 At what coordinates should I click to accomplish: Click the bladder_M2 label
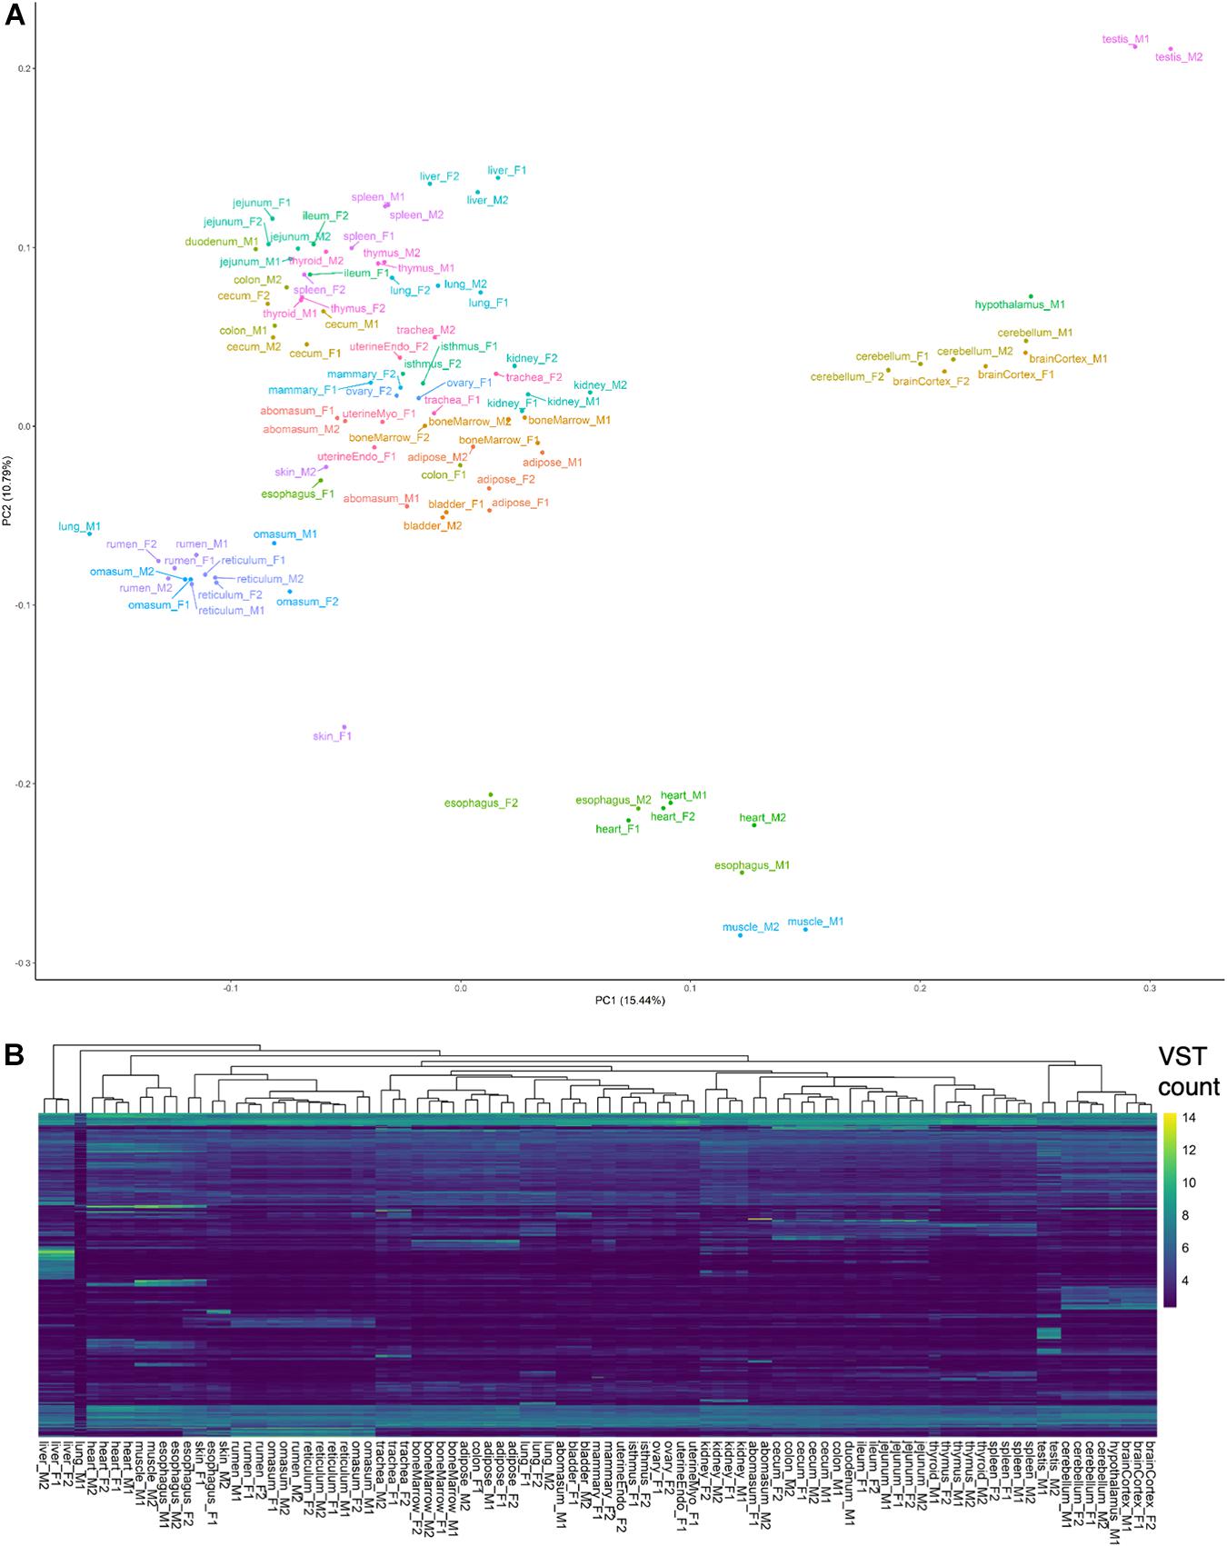(x=433, y=525)
